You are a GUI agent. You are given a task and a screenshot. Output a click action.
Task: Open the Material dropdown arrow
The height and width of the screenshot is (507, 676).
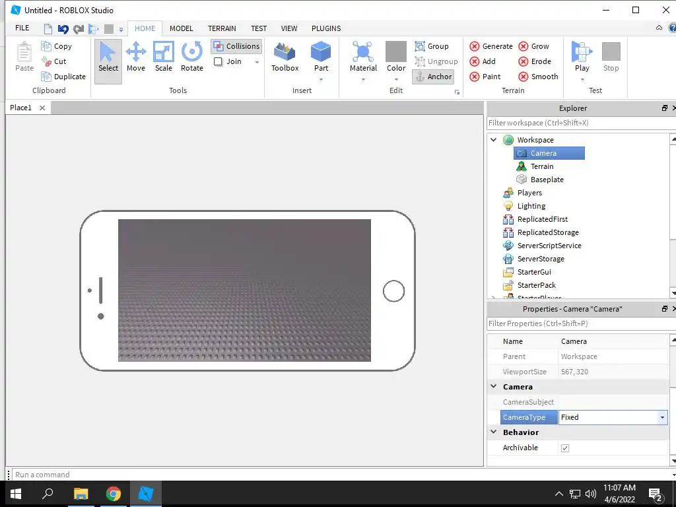363,79
